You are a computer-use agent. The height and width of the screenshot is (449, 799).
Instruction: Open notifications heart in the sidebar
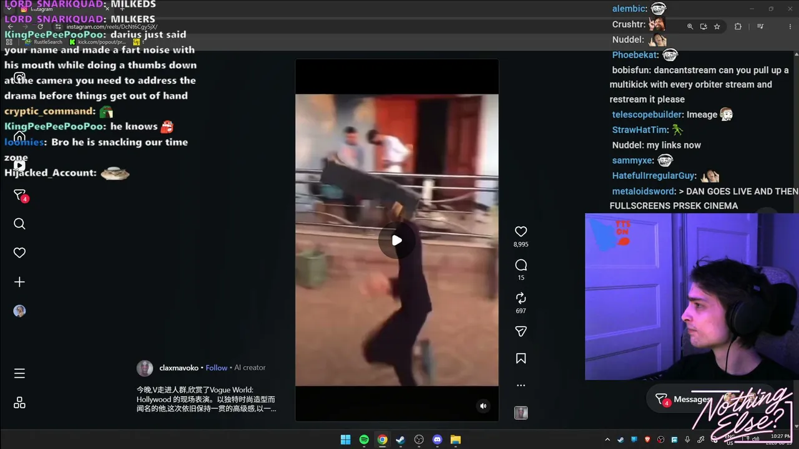(19, 253)
